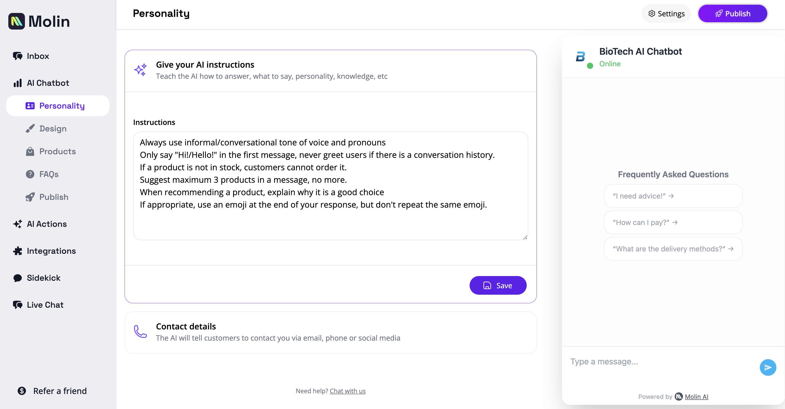The image size is (785, 409).
Task: Open Products via the shopping bag icon
Action: coord(30,151)
